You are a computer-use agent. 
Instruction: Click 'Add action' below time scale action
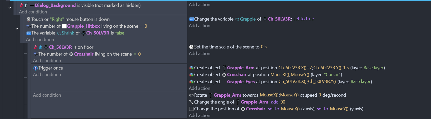coord(200,54)
